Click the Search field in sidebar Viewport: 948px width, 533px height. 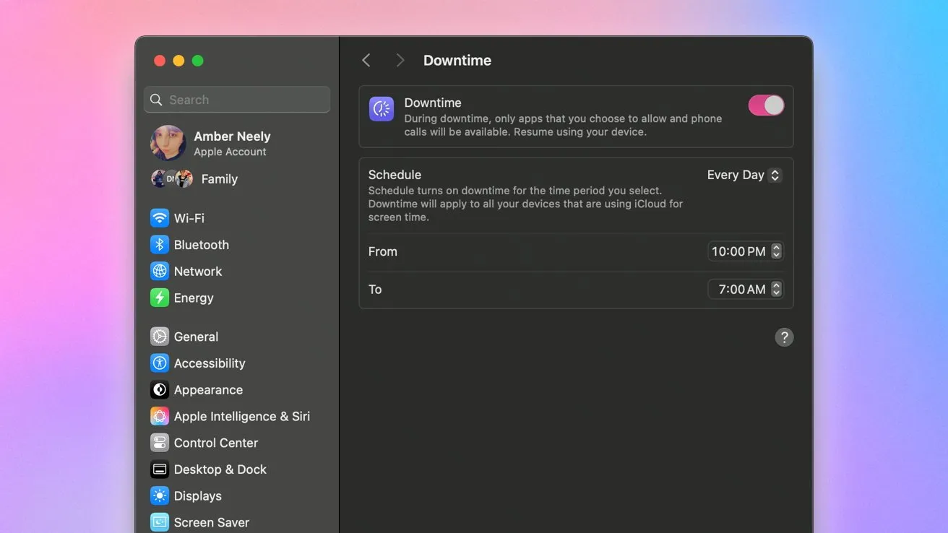click(237, 100)
